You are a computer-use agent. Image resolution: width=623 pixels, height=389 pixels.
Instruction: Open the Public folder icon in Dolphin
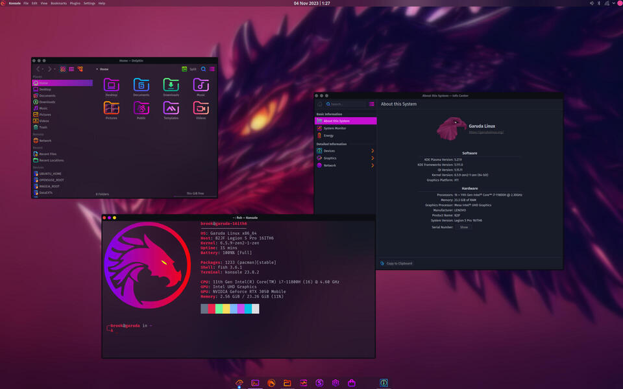click(141, 110)
